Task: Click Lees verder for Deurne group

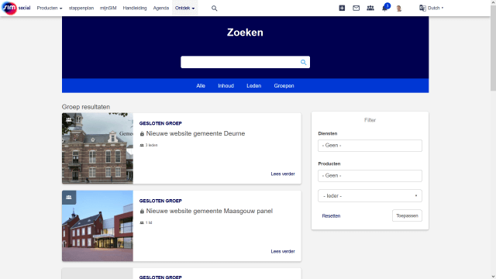Action: coord(283,174)
